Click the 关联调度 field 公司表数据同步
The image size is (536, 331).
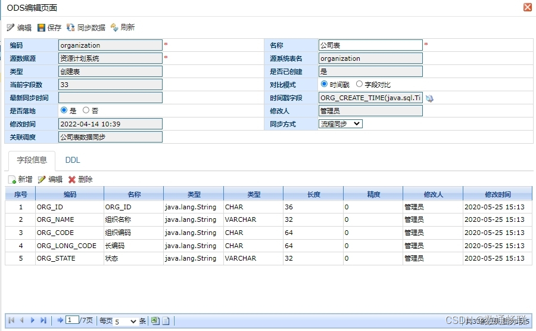110,137
